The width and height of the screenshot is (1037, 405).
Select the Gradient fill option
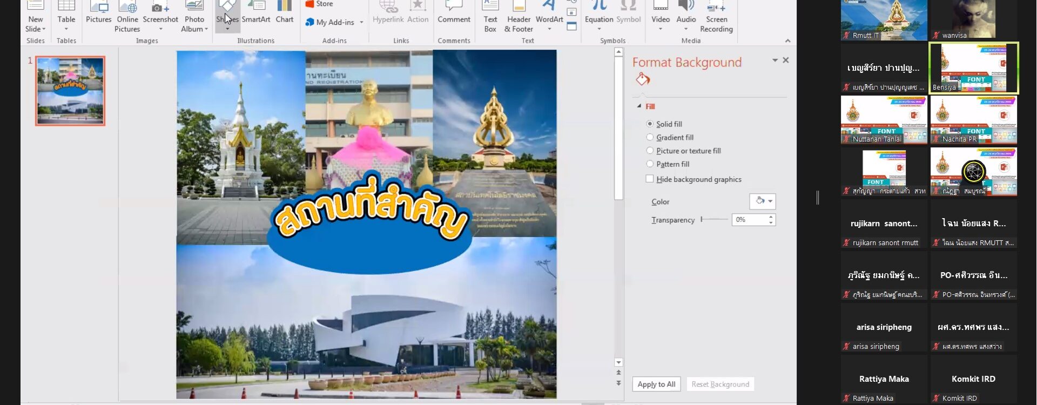point(670,137)
